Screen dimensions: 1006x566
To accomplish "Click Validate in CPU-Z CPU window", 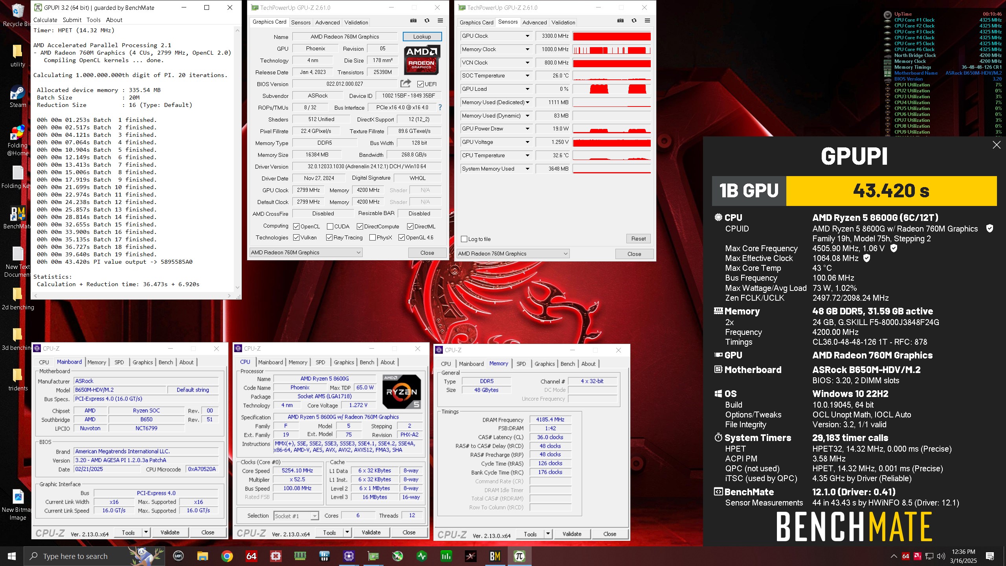I will pos(371,532).
